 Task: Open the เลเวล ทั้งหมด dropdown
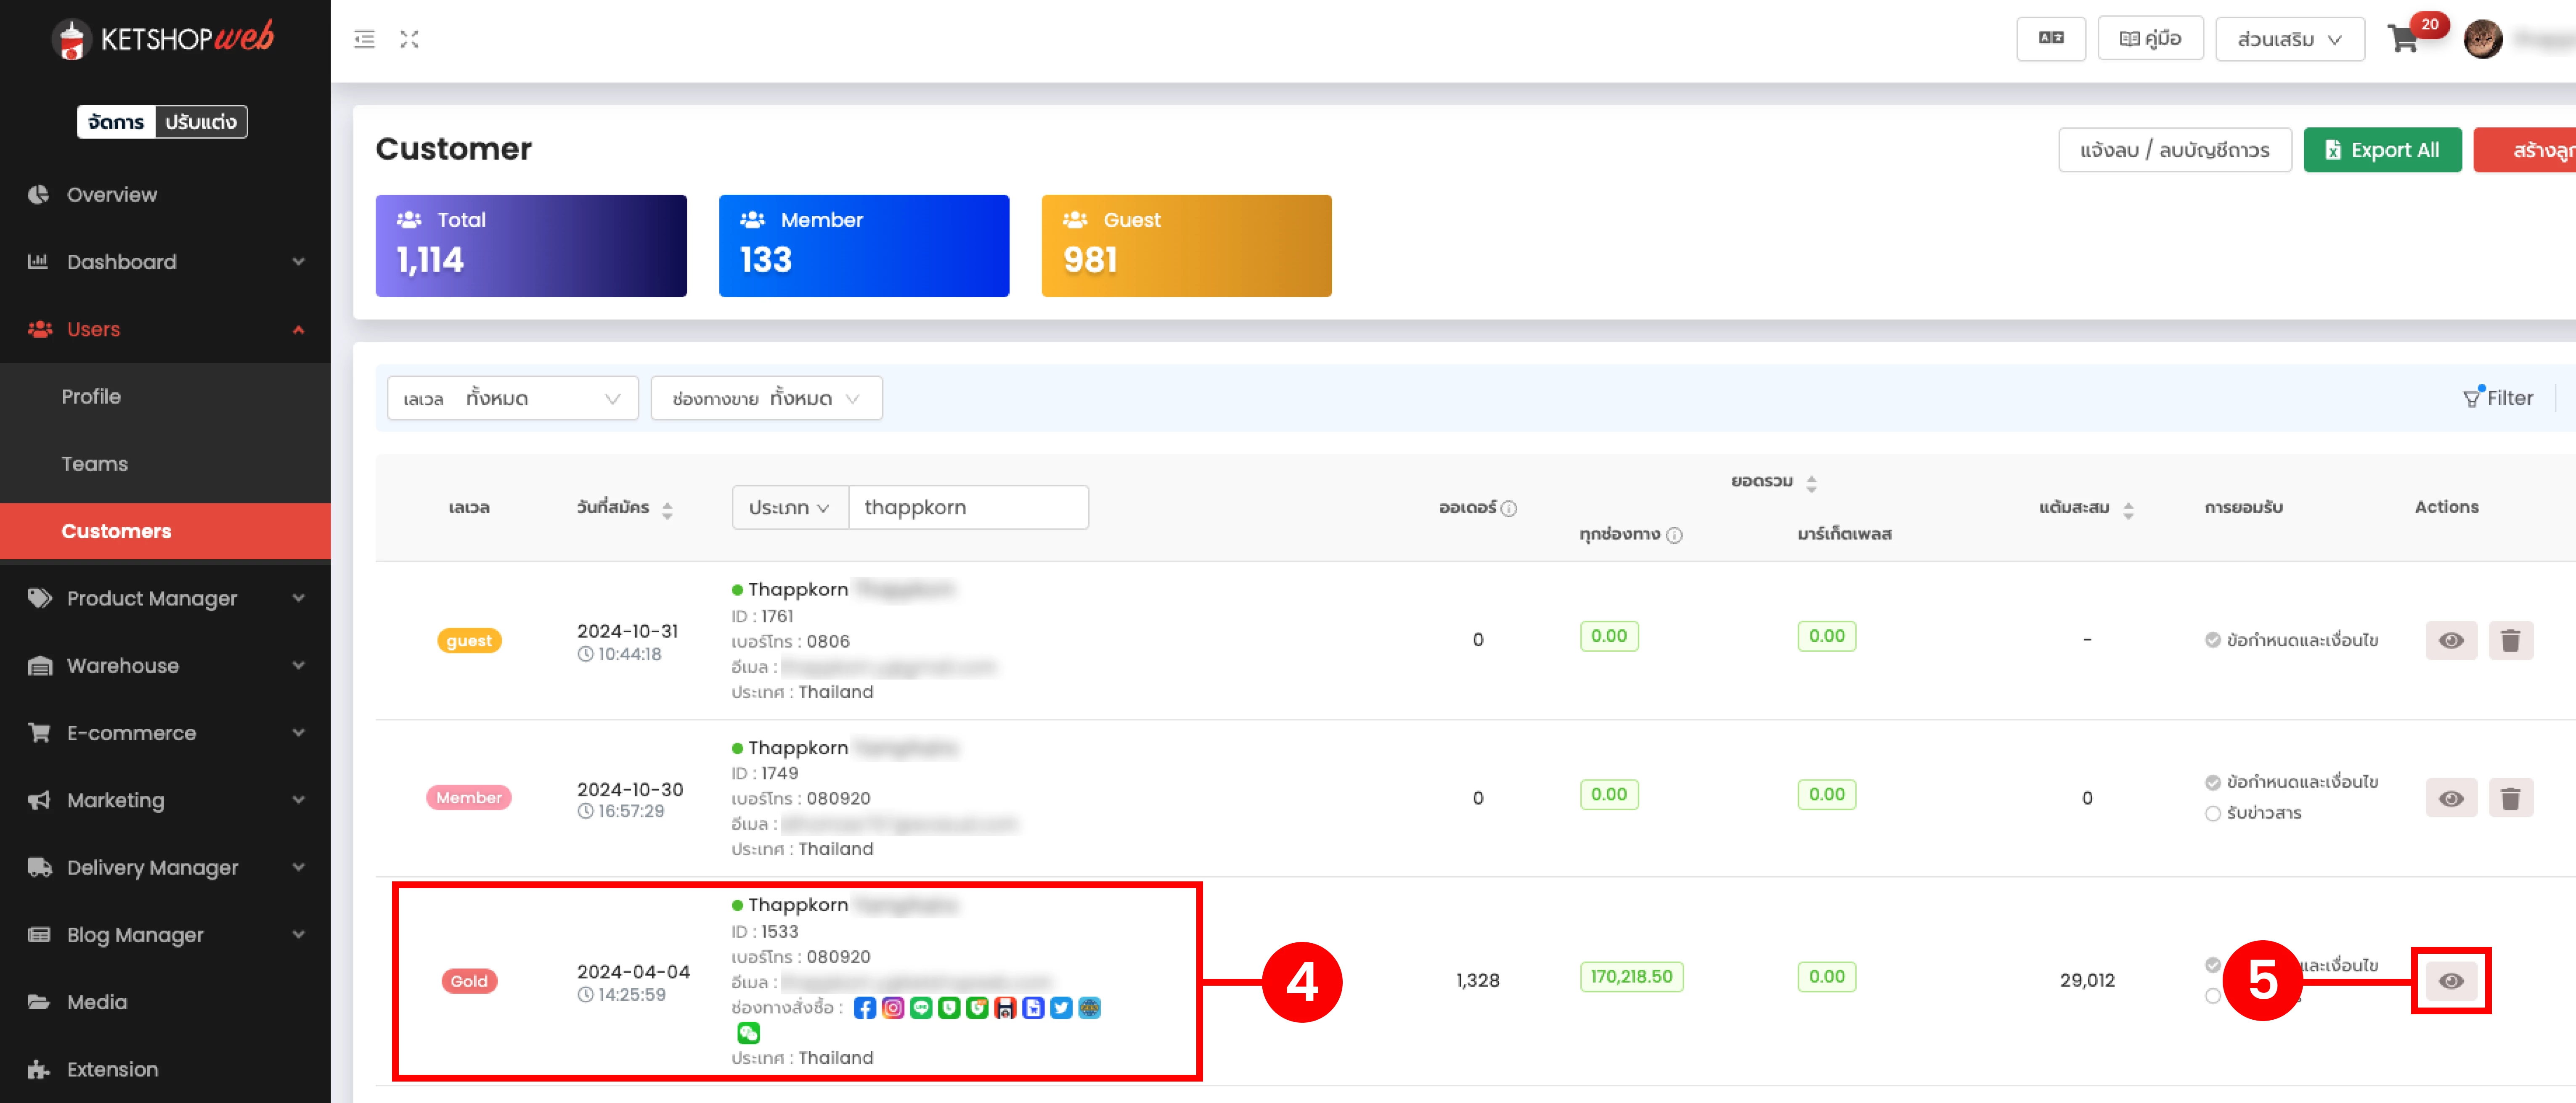pos(513,398)
